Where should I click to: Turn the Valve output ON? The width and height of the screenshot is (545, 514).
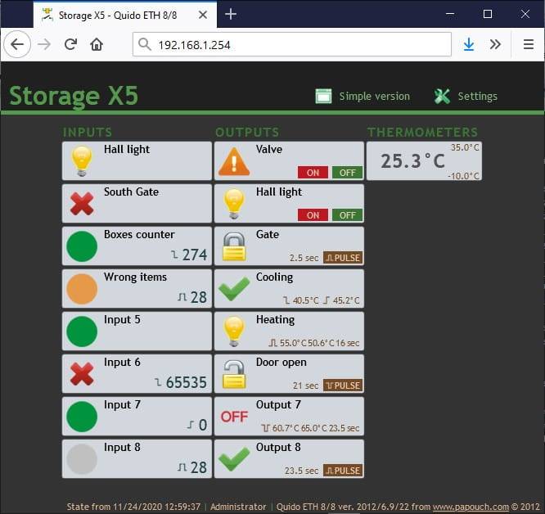[313, 173]
